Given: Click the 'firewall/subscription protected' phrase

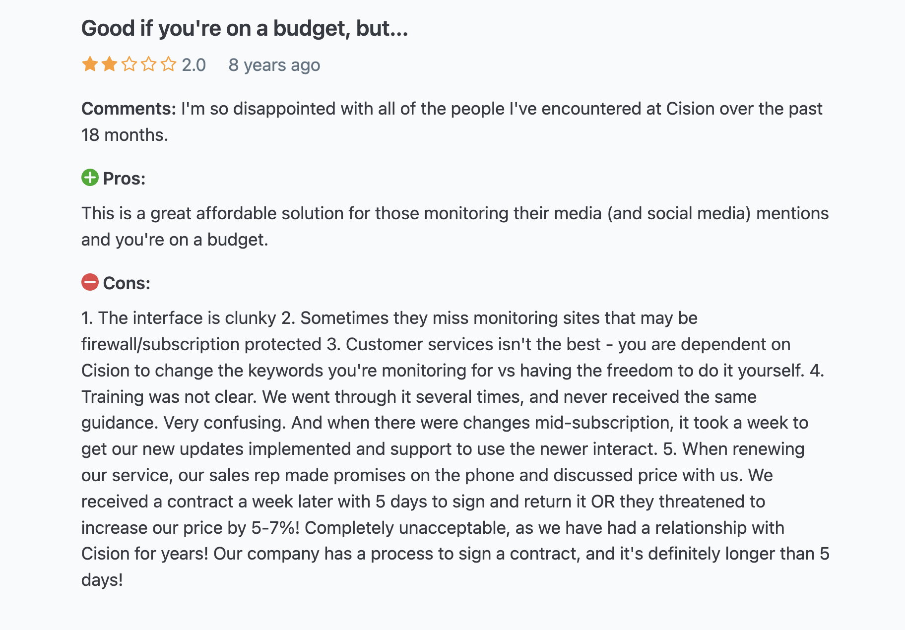Looking at the screenshot, I should coord(201,344).
